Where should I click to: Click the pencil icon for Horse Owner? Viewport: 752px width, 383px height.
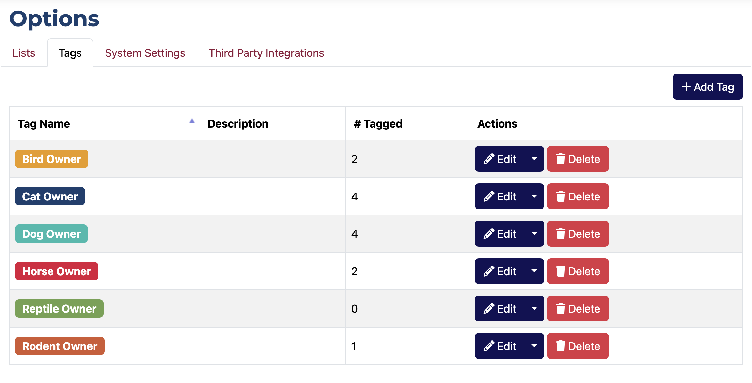point(489,271)
